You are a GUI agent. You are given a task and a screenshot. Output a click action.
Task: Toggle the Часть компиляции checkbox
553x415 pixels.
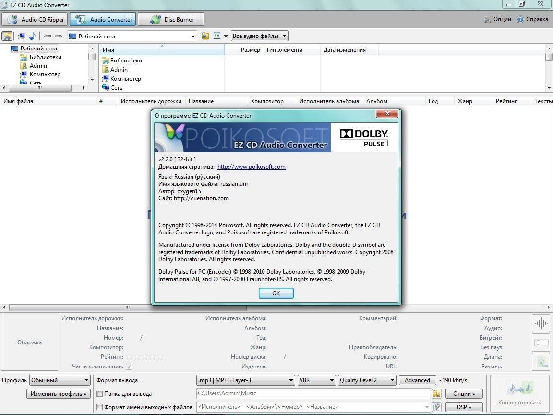129,366
